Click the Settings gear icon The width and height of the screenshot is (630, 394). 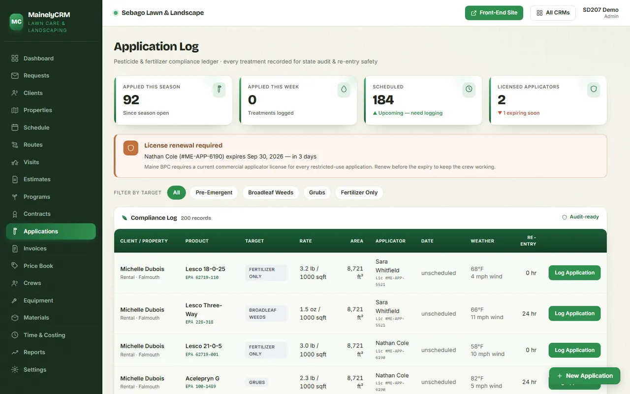click(15, 369)
